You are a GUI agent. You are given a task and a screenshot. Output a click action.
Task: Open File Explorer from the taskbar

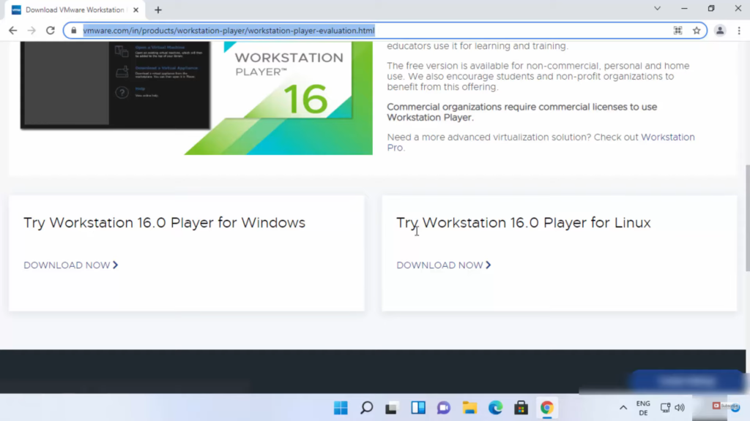point(469,408)
